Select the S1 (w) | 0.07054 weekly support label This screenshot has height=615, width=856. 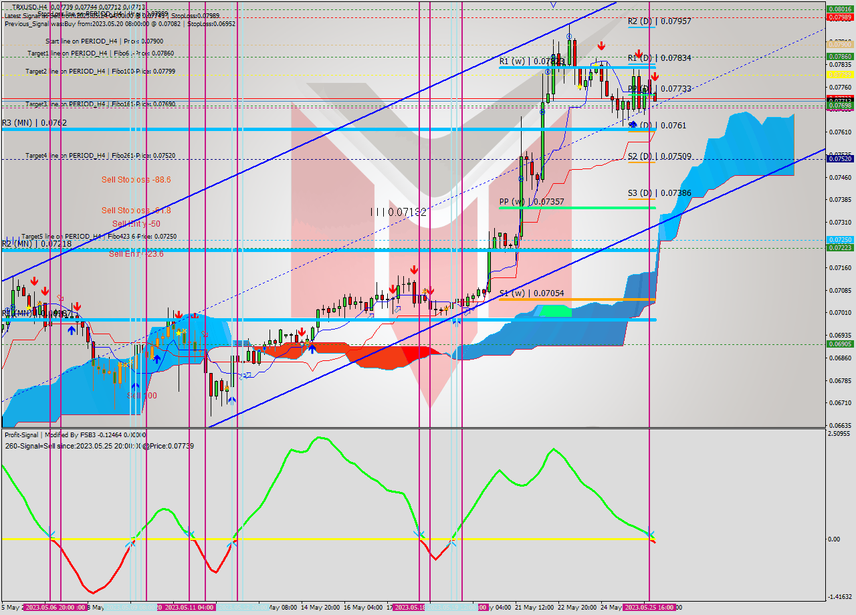pos(532,293)
